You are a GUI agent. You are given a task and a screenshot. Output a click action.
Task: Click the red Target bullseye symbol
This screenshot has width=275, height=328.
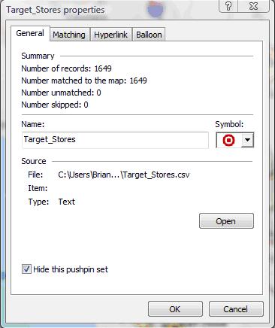click(x=228, y=140)
